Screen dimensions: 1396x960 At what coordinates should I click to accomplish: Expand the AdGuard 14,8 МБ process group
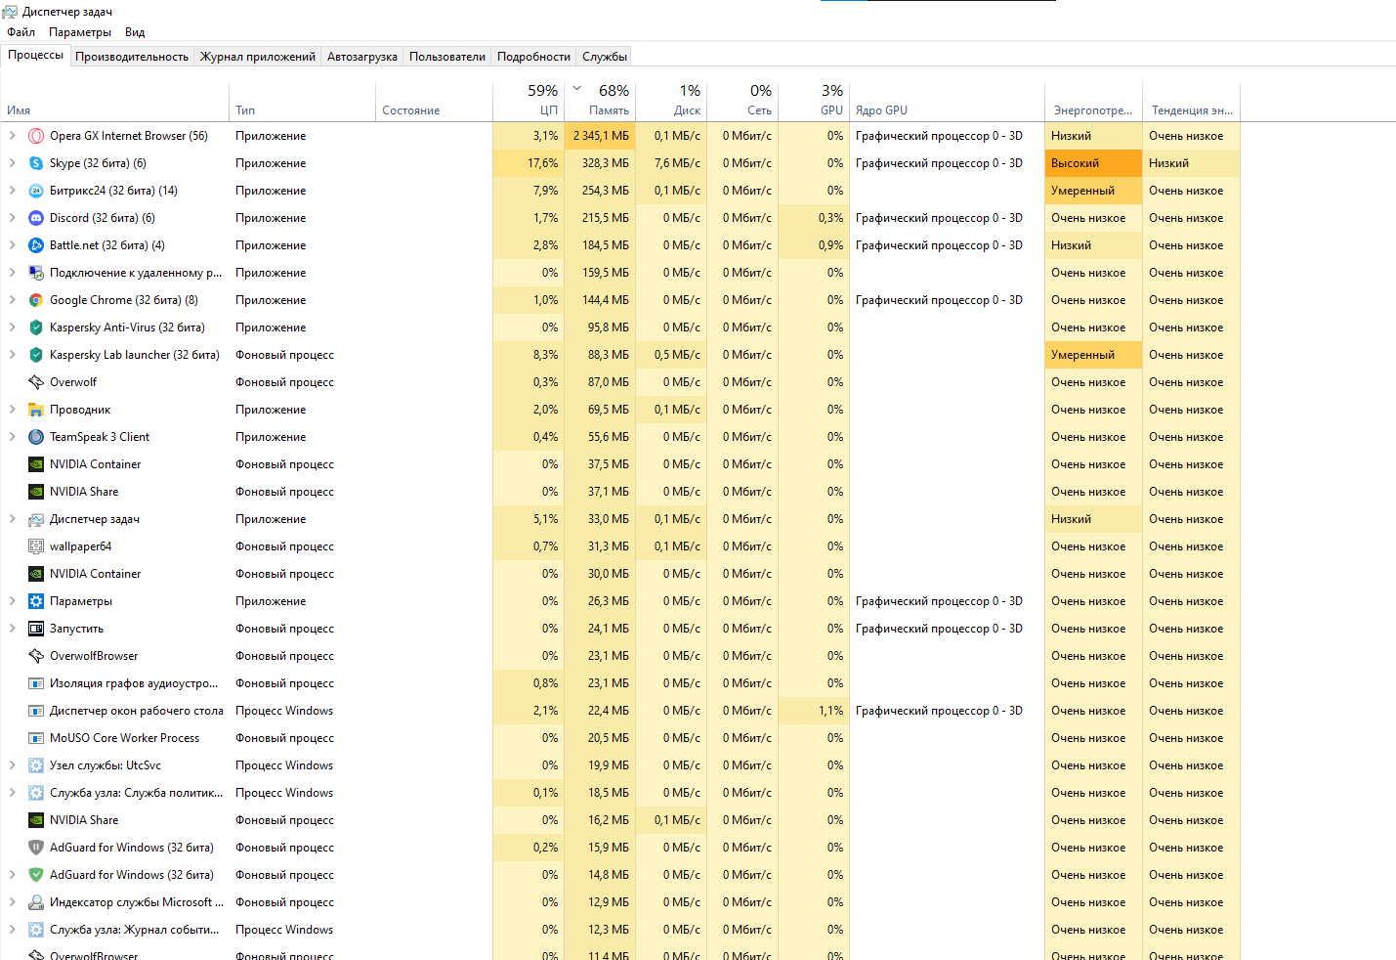point(12,875)
